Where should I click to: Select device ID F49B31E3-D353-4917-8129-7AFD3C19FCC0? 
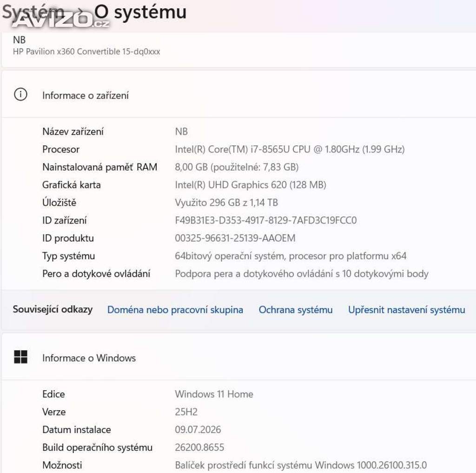point(266,220)
